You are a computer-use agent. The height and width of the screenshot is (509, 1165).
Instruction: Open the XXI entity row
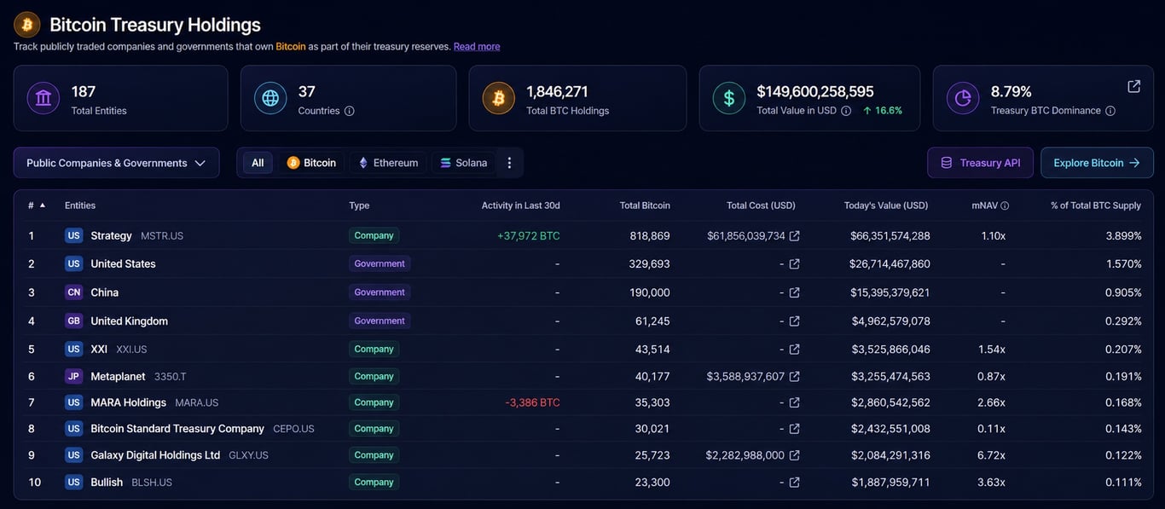point(582,350)
